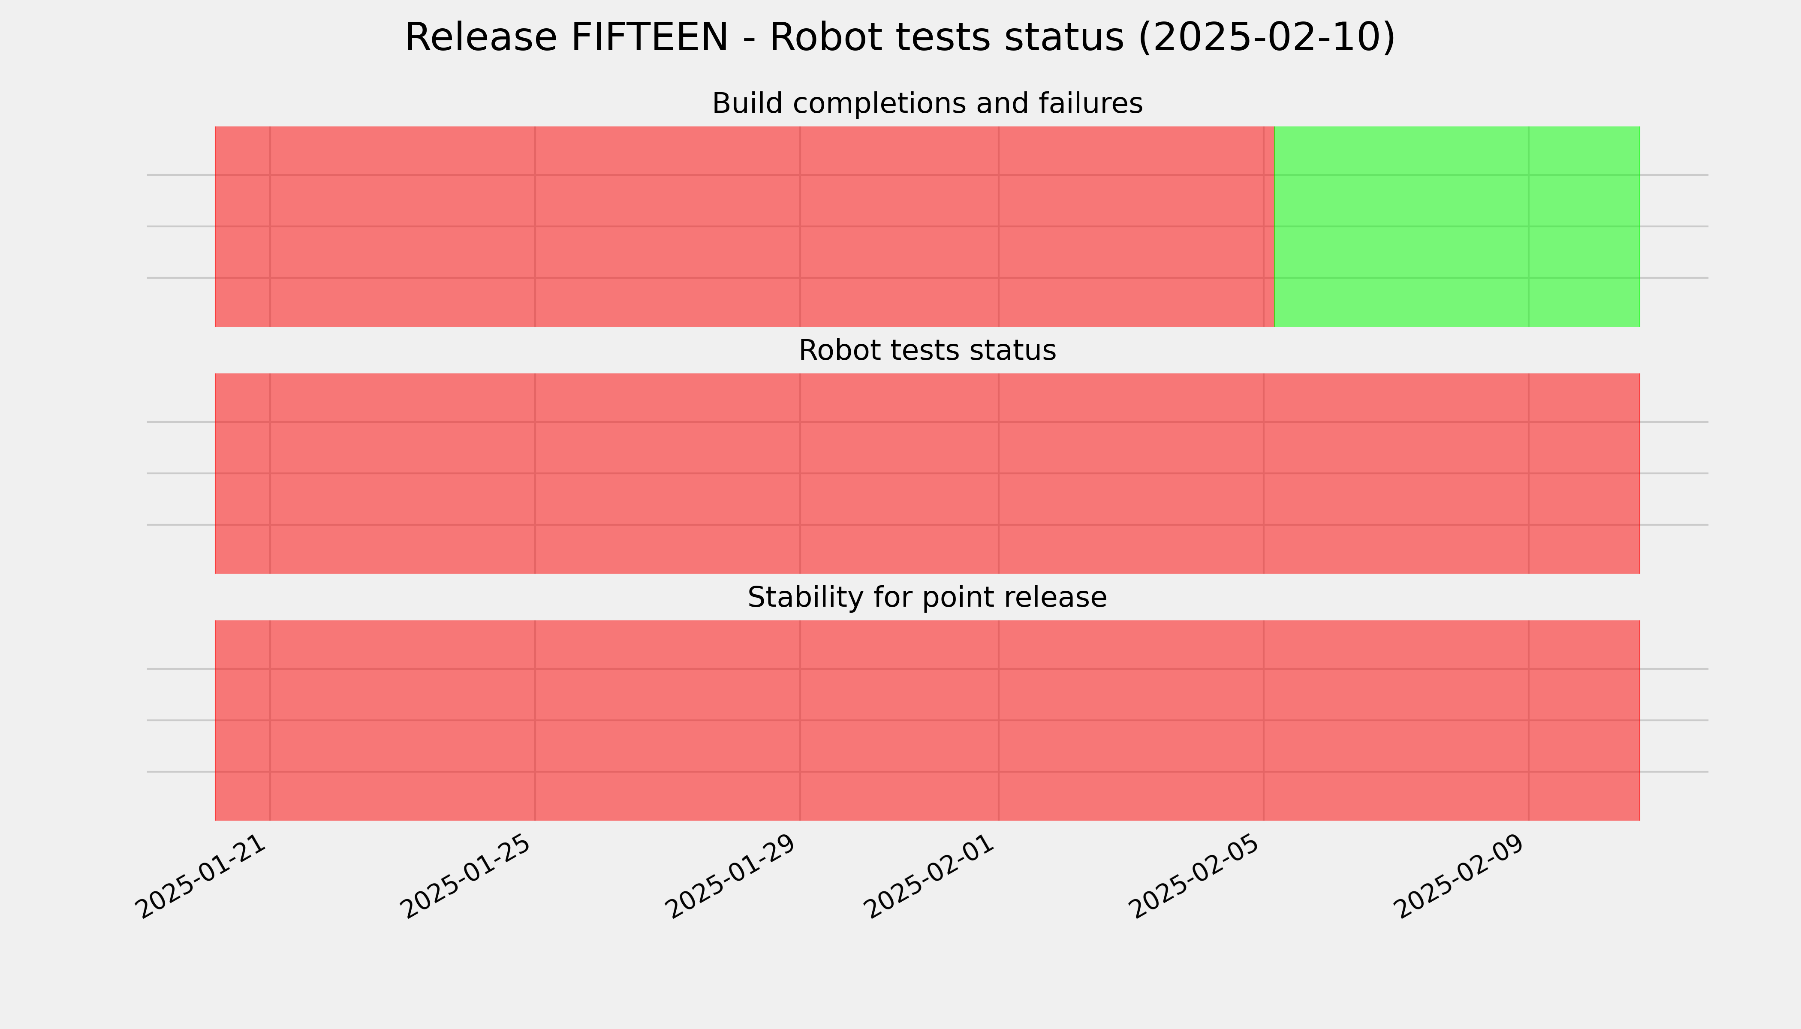Click the red bar in Robot tests status chart

pos(928,473)
